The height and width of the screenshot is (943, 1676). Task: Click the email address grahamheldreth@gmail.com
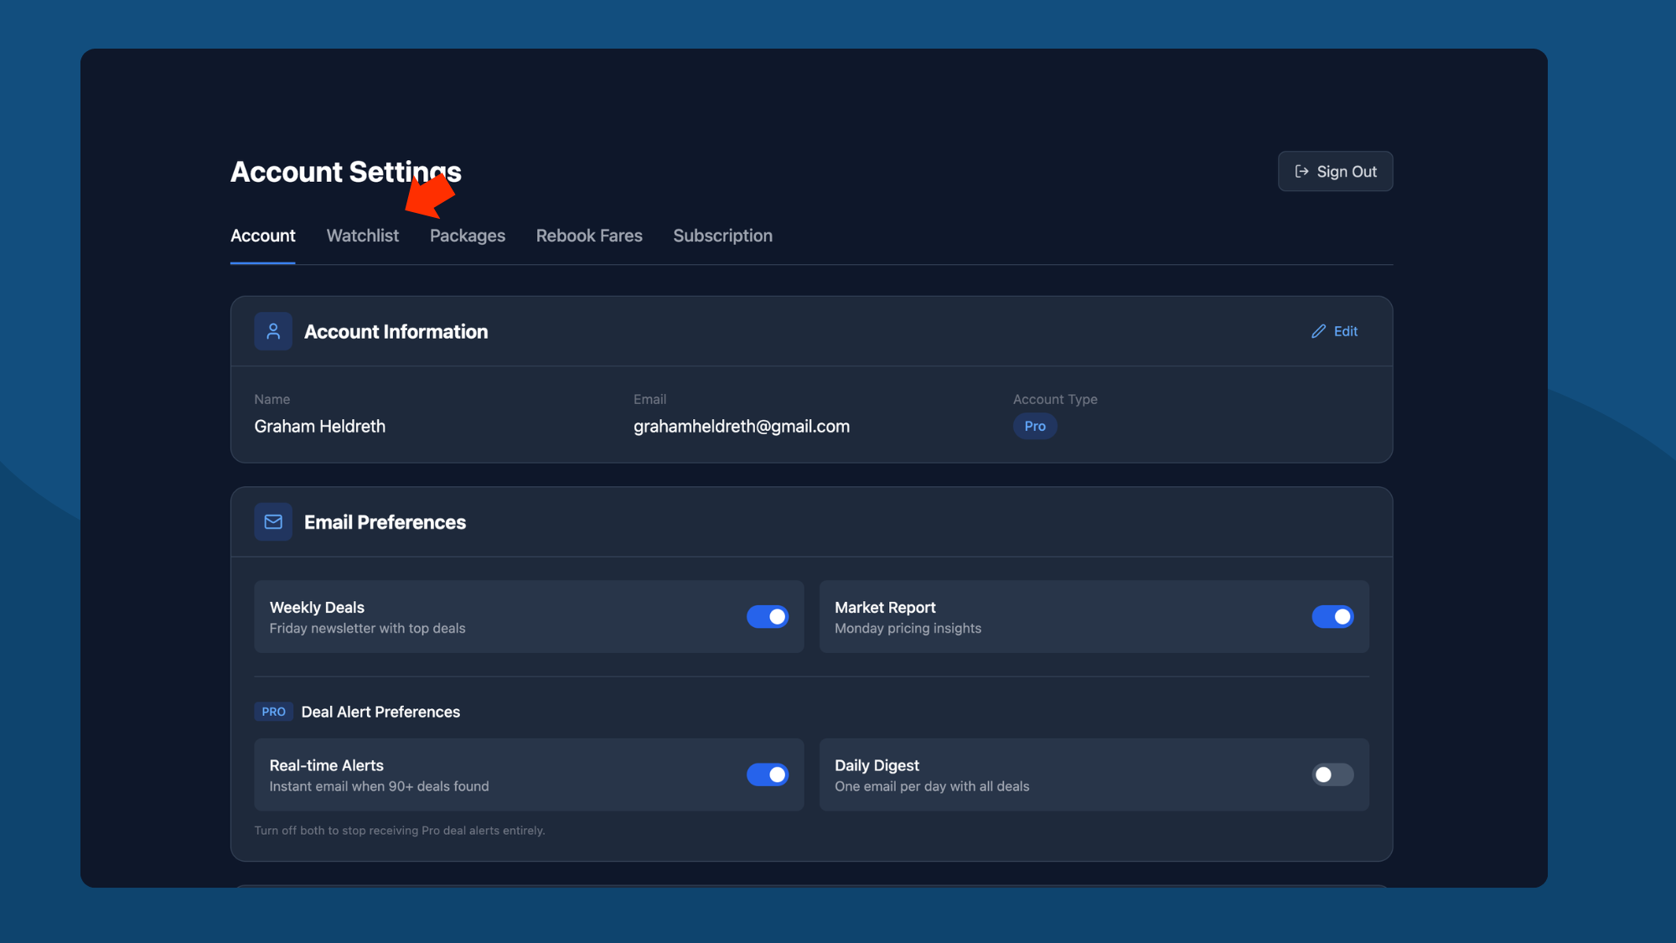[x=741, y=426]
